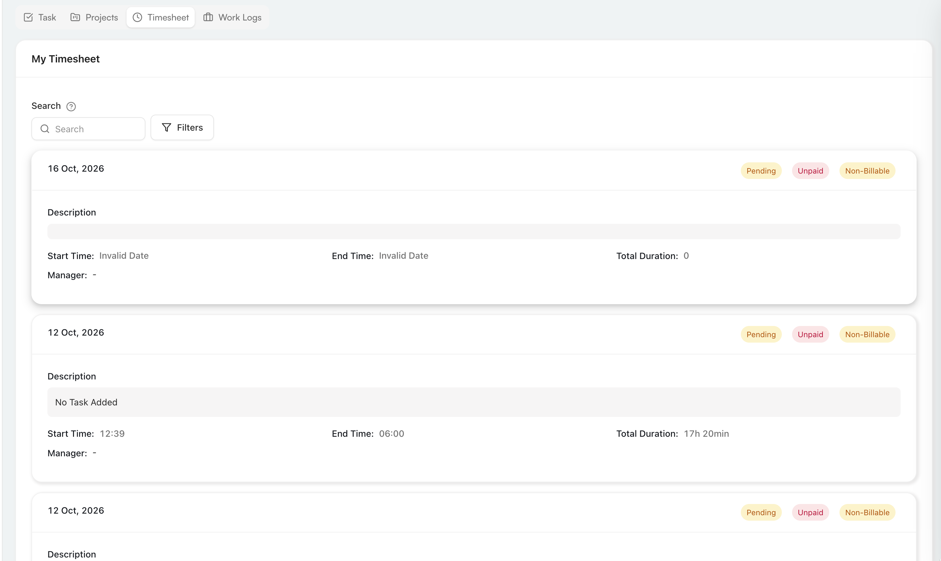
Task: Click the Work Logs briefcase icon
Action: [x=208, y=17]
